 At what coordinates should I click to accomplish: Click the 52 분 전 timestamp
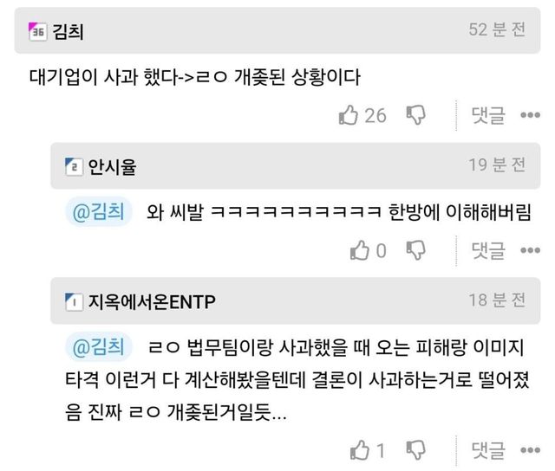[x=497, y=29]
